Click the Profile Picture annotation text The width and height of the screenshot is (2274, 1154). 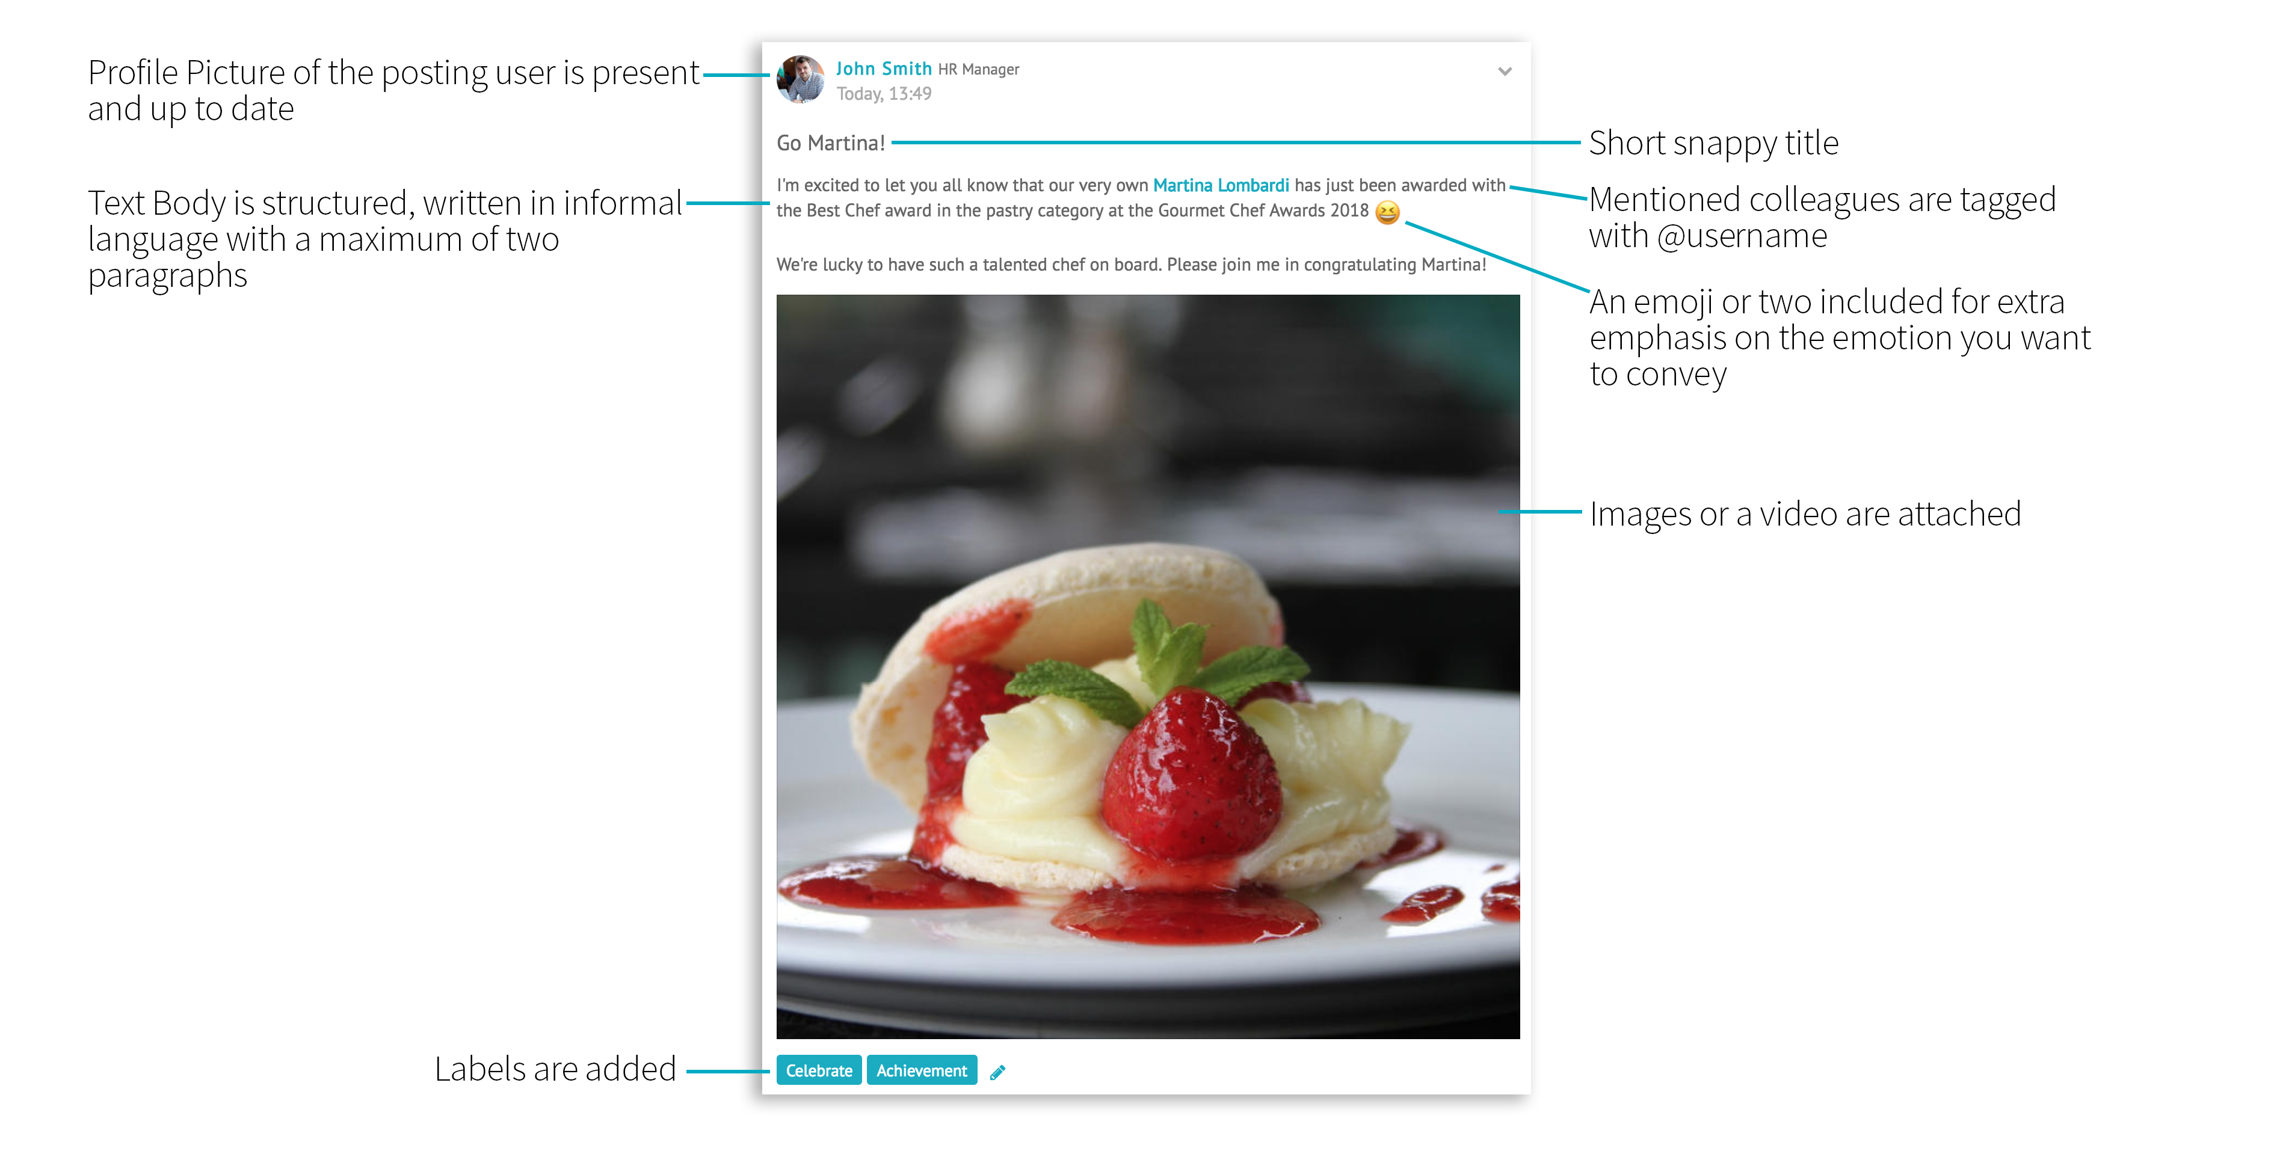[x=393, y=91]
